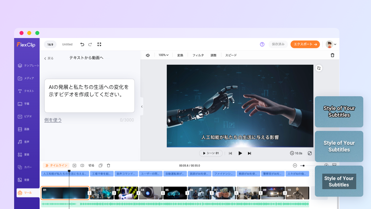Open the user avatar account menu

(331, 44)
